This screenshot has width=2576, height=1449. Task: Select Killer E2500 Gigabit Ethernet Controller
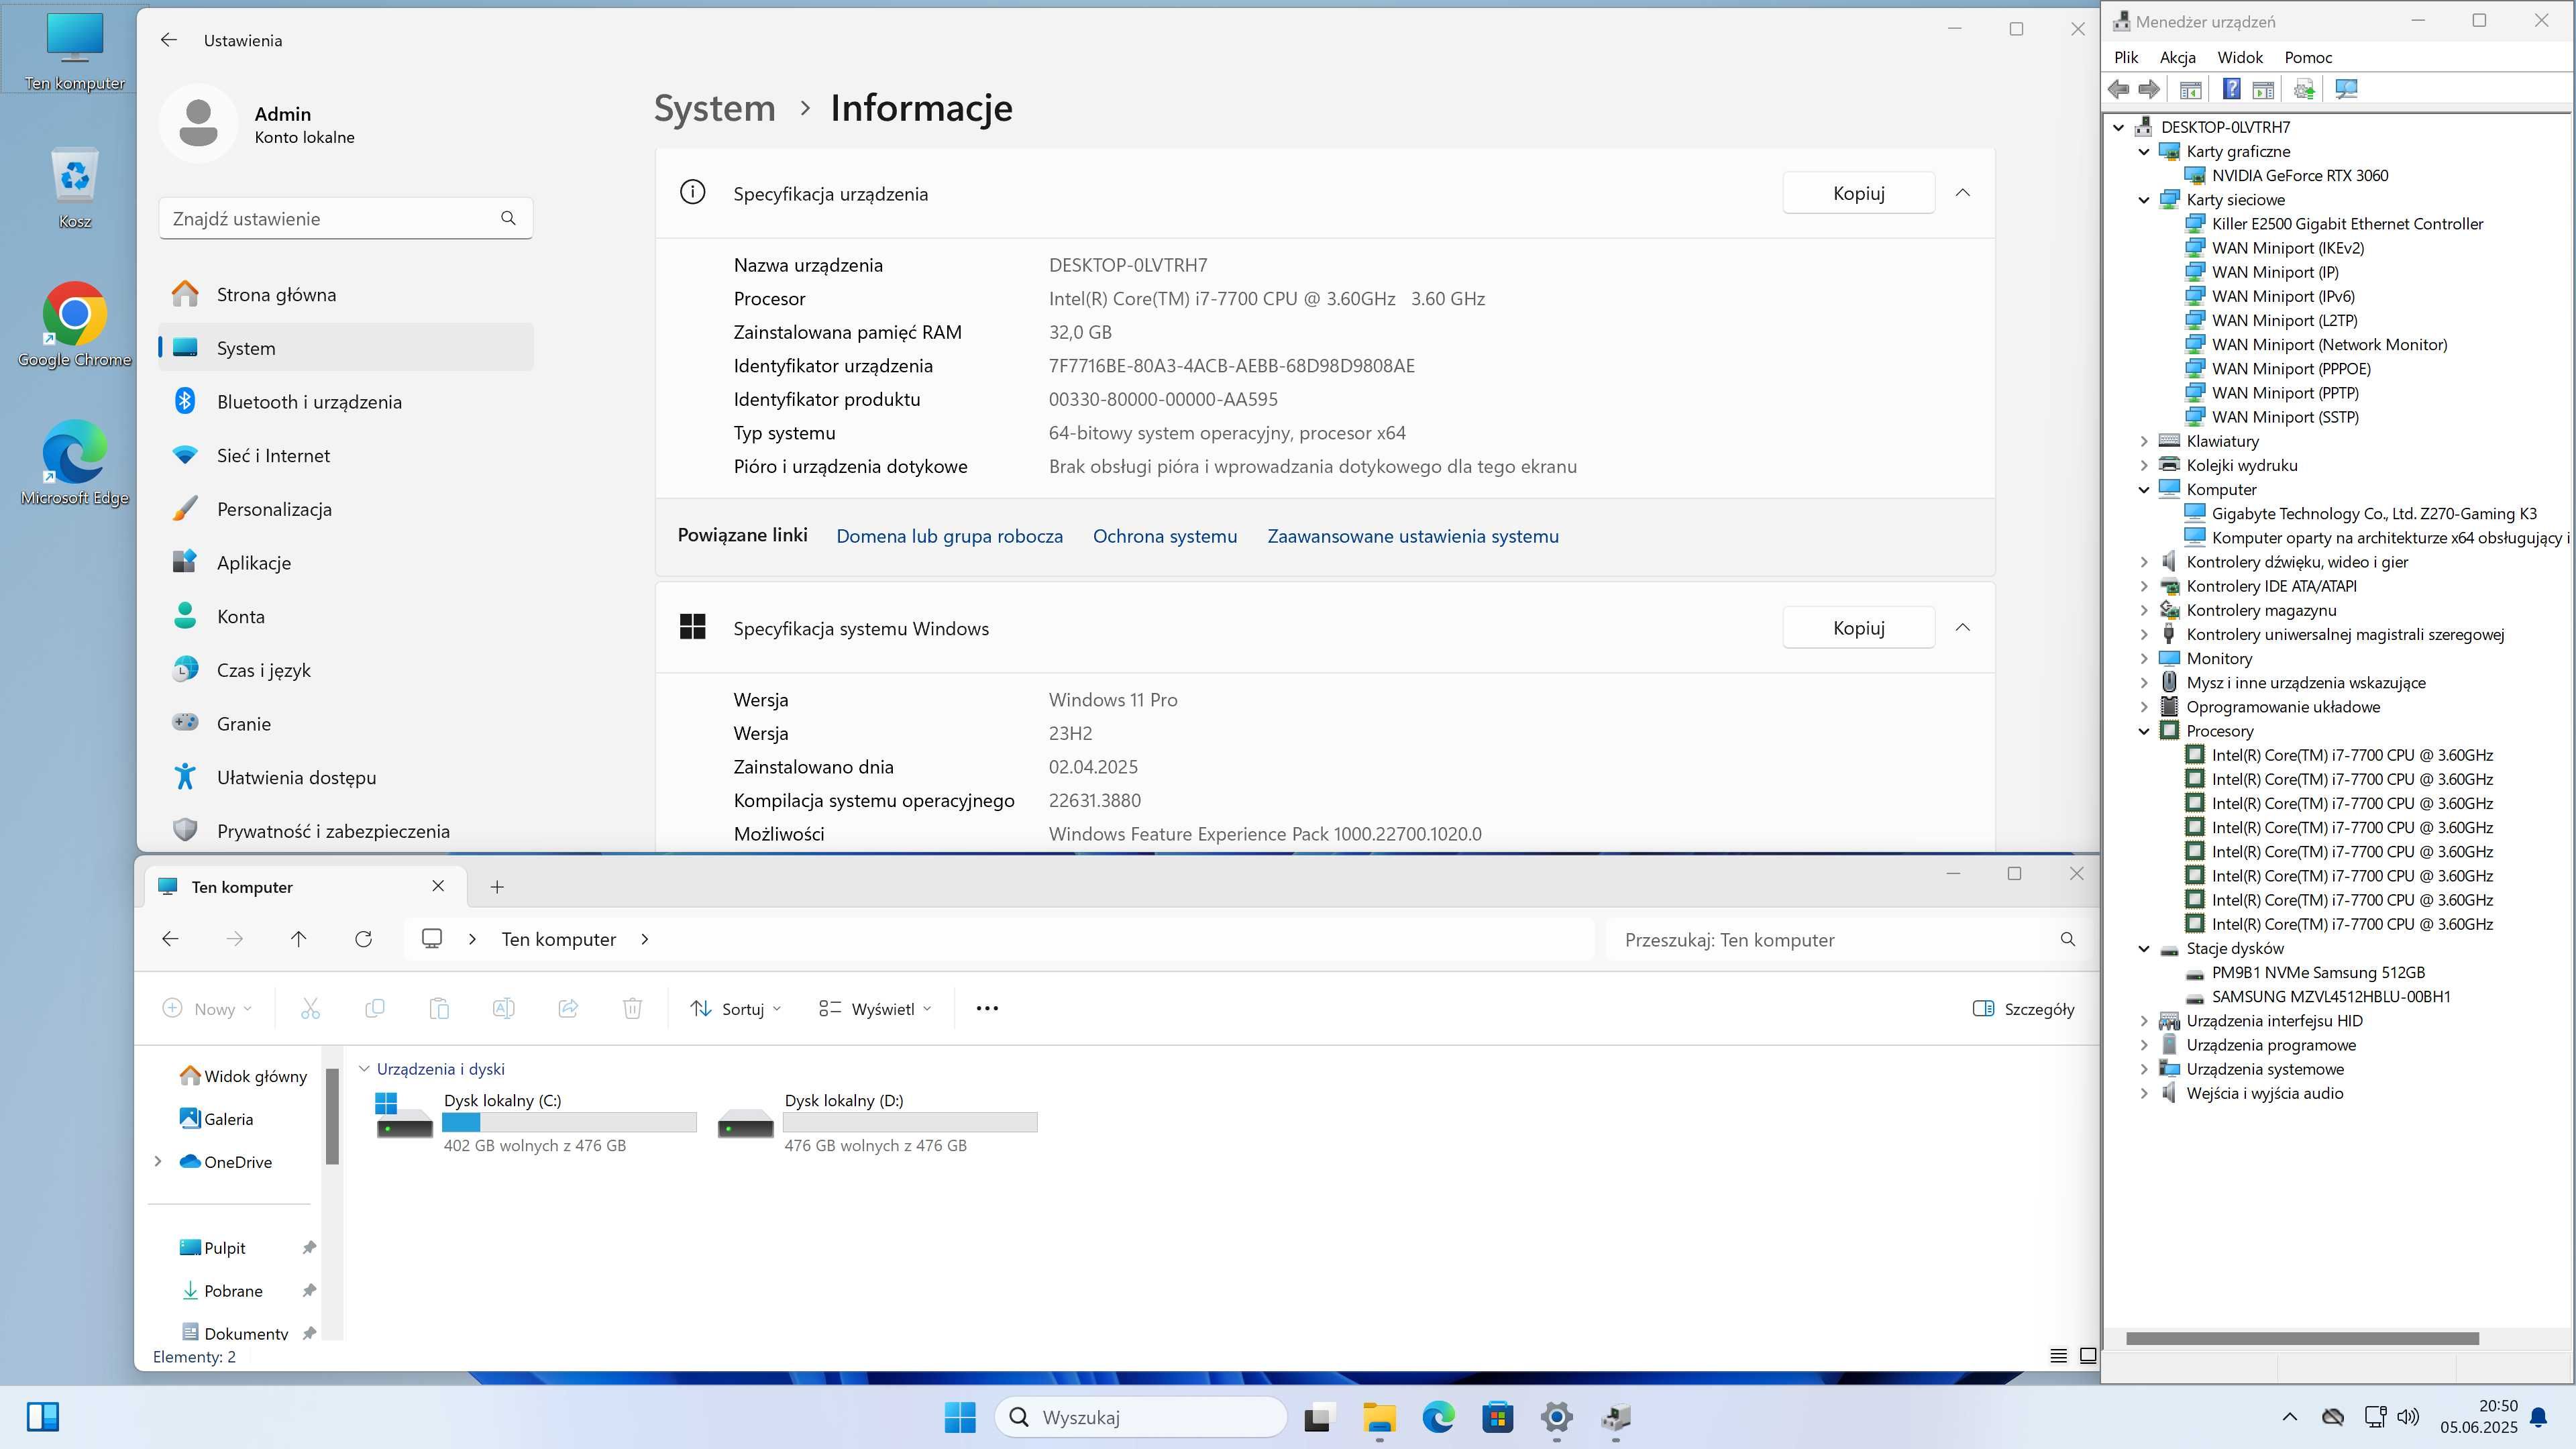tap(2347, 224)
